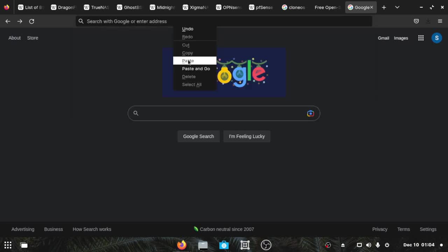Screen dimensions: 448x252
Task: Click the microphone tray icon
Action: point(378,245)
